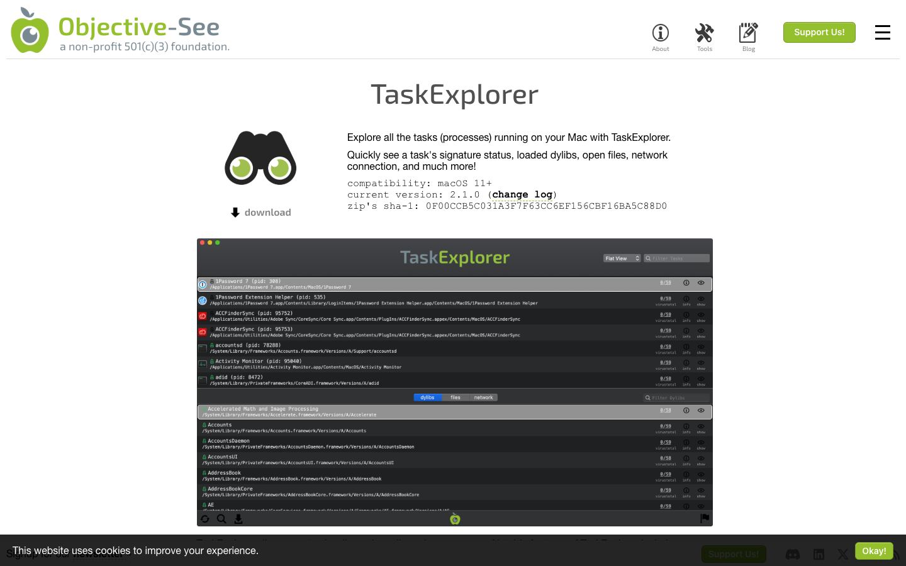Open the change log link

pyautogui.click(x=522, y=195)
